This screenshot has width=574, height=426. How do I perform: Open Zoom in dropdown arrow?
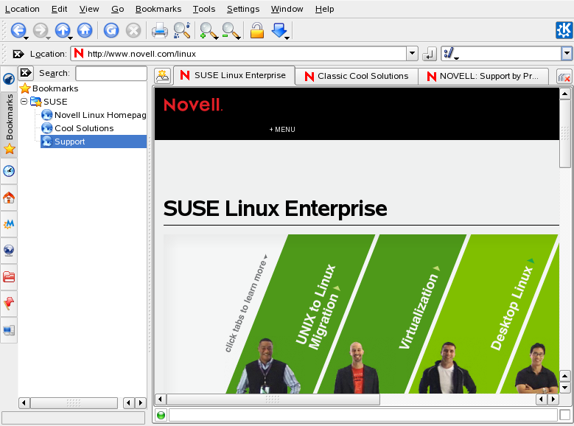[217, 38]
